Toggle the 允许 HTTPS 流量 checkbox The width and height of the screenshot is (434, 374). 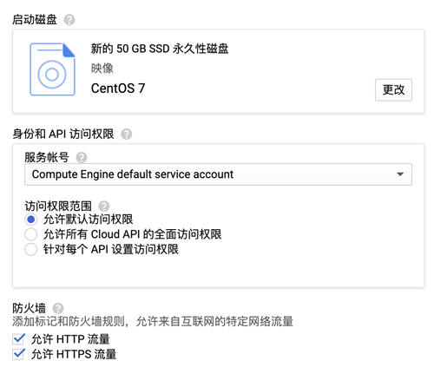click(18, 354)
